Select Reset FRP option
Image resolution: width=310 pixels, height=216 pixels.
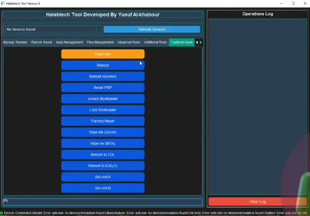103,88
